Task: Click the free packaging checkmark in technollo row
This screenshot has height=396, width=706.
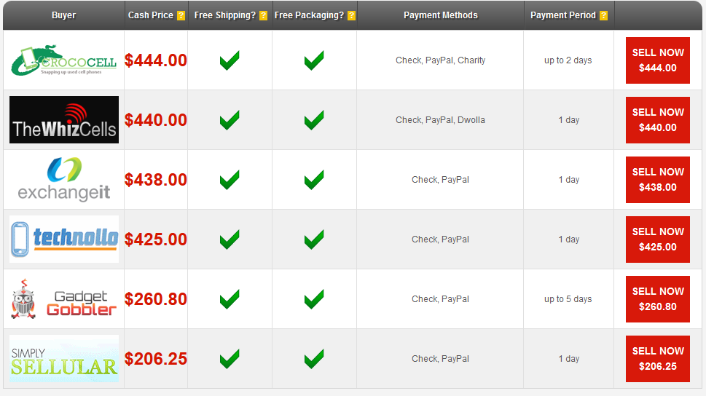Action: [314, 239]
